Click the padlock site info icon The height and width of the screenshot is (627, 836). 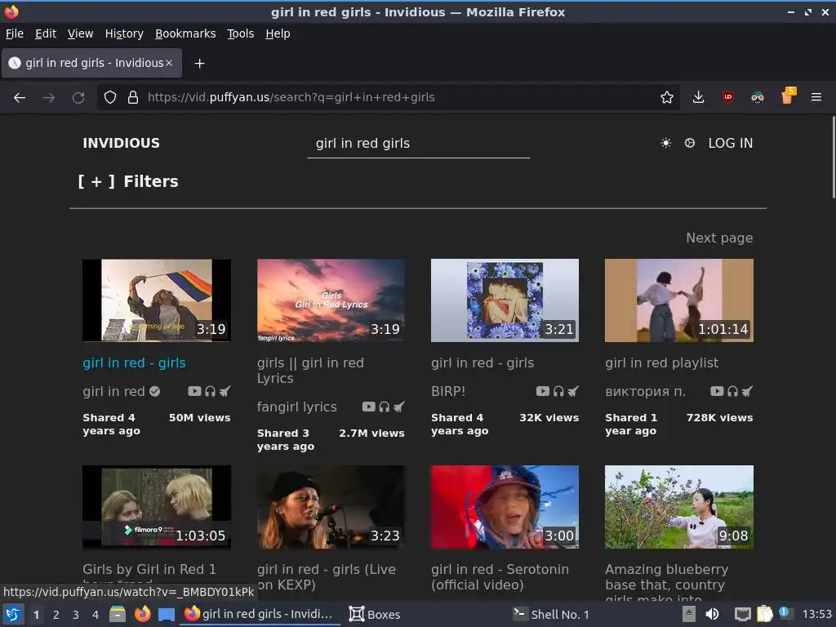point(133,98)
